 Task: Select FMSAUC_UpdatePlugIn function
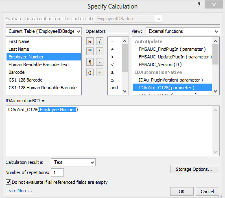(x=172, y=57)
